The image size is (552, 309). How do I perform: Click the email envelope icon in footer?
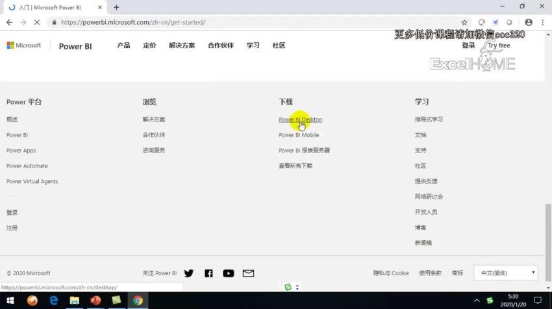pyautogui.click(x=248, y=273)
